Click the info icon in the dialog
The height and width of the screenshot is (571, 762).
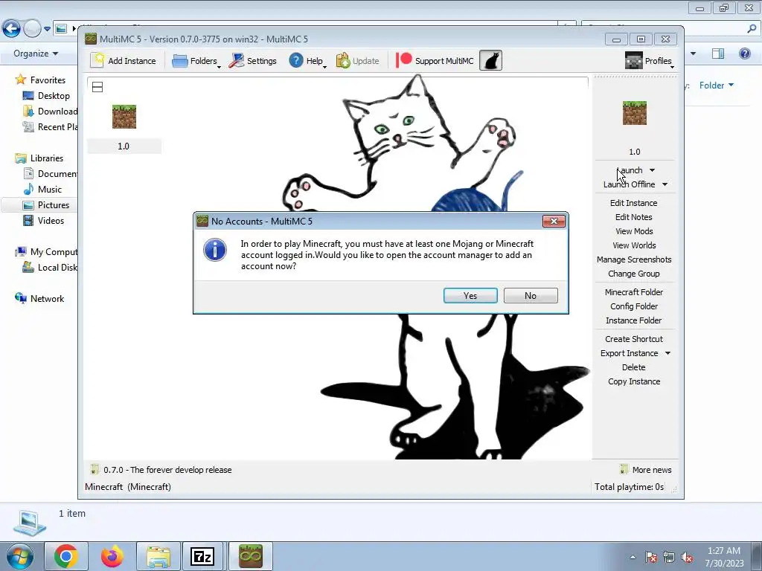pos(215,250)
